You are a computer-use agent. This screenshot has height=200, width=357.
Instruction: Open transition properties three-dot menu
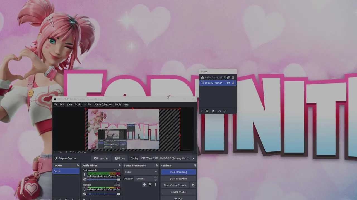[156, 184]
